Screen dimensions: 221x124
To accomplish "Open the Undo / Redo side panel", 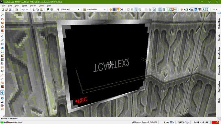I will pos(219,23).
